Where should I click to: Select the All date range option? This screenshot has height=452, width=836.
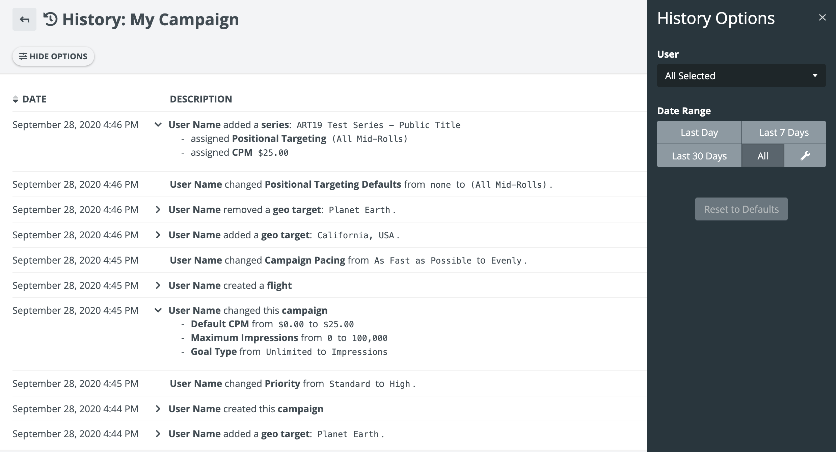762,156
